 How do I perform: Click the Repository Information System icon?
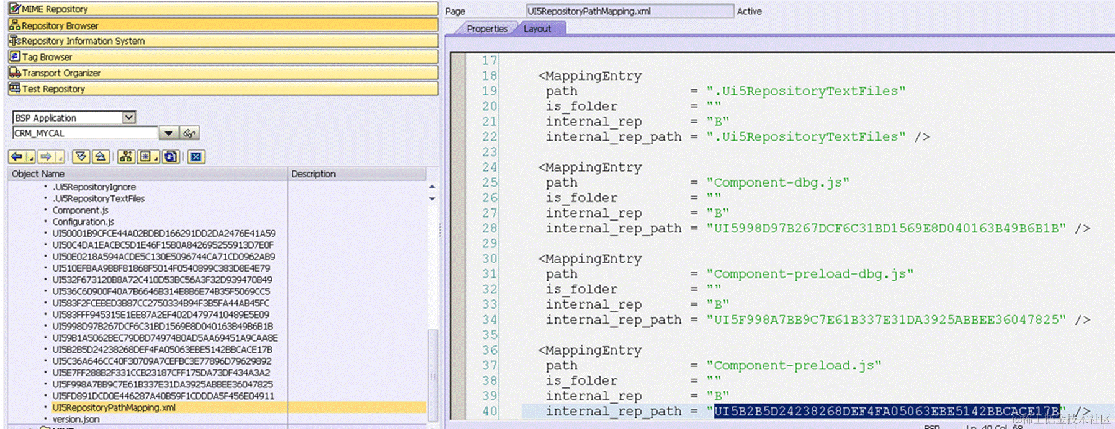pos(15,40)
